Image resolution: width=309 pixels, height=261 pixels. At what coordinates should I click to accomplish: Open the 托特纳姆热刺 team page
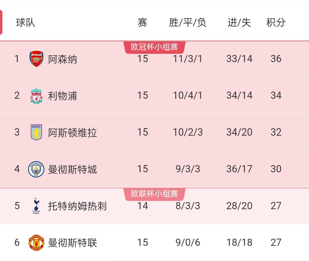pyautogui.click(x=78, y=206)
